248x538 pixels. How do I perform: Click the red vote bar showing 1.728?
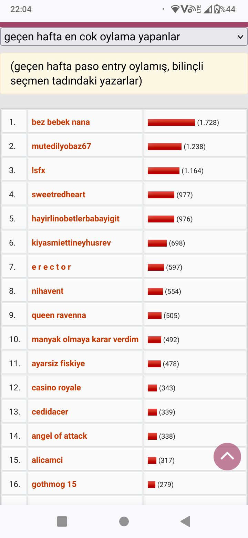[171, 122]
